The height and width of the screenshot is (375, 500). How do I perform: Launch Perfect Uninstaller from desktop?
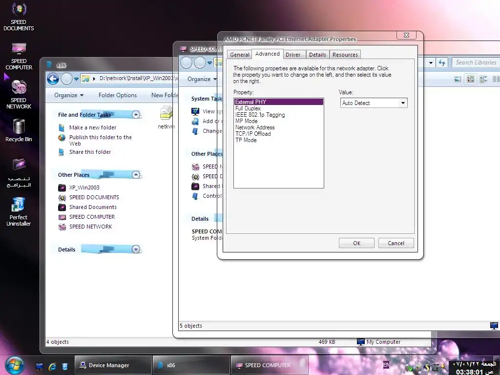coord(19,211)
